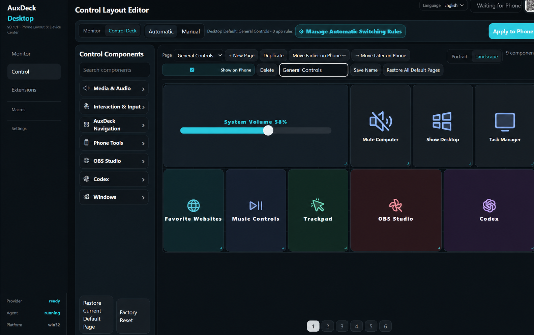The height and width of the screenshot is (335, 534).
Task: Open the General Controls page dropdown
Action: tap(199, 55)
